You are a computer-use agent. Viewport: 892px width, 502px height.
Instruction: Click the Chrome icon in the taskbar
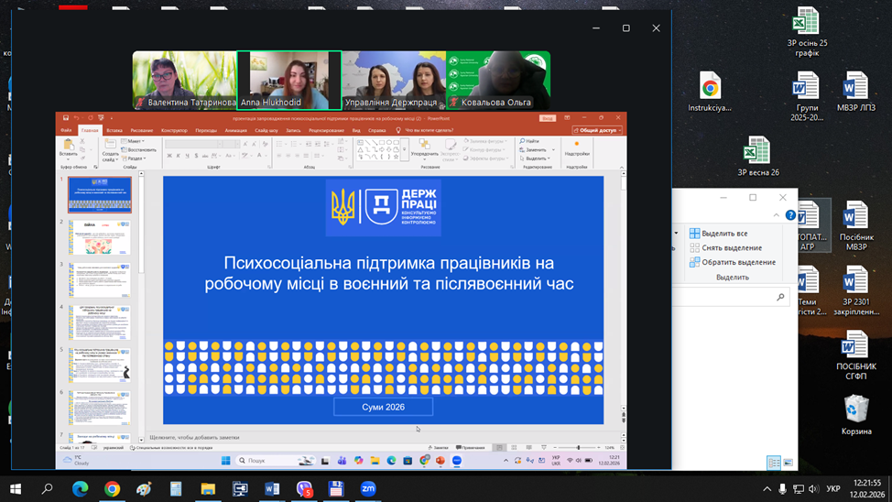point(112,489)
